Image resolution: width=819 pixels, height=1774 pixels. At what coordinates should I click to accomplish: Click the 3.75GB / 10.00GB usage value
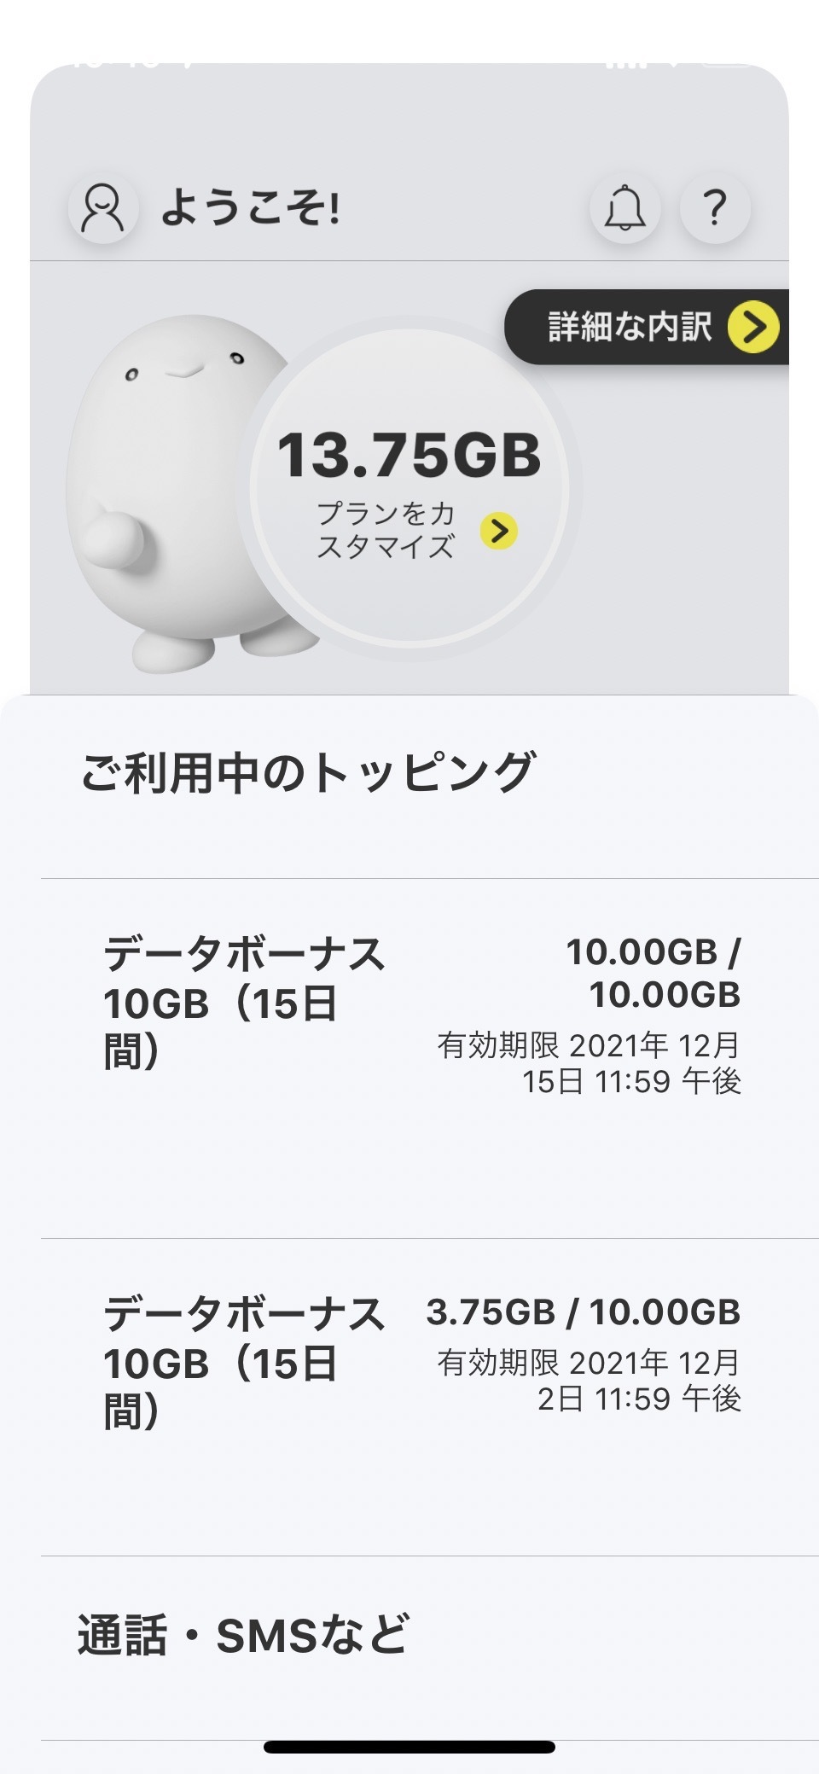(584, 1312)
